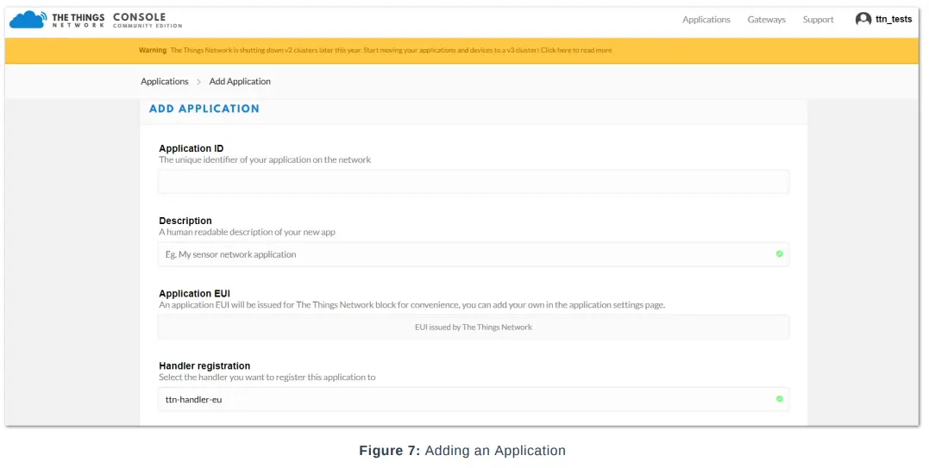The width and height of the screenshot is (929, 468).
Task: Open the Applications menu in top navigation
Action: 706,20
